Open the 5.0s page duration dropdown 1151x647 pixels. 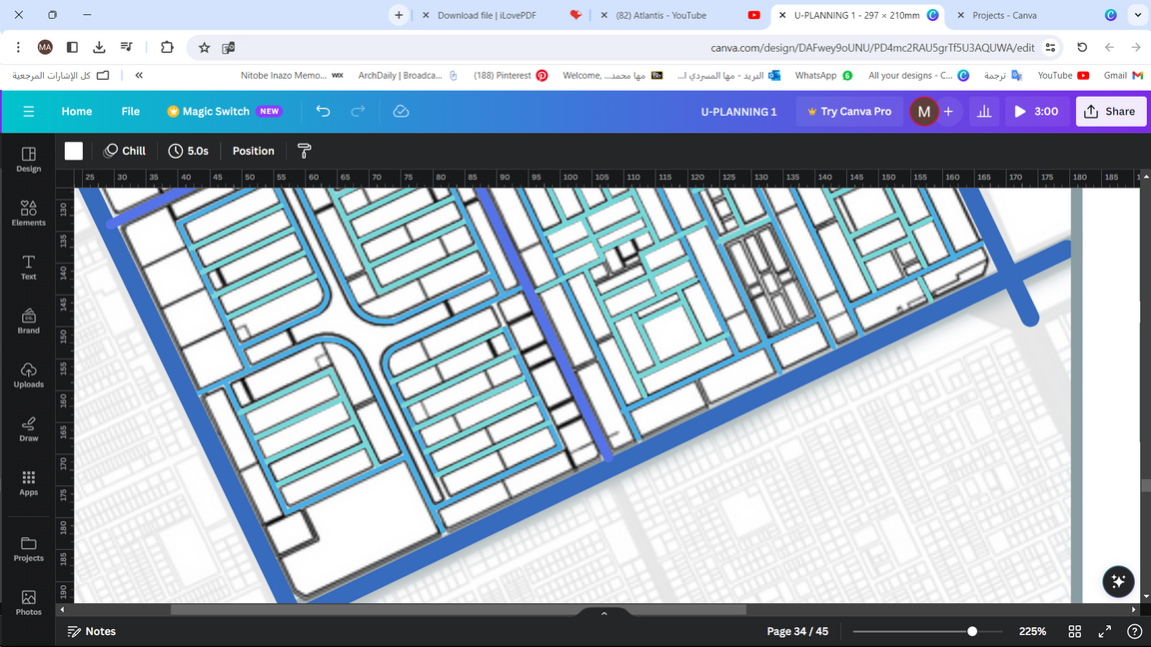[x=189, y=151]
